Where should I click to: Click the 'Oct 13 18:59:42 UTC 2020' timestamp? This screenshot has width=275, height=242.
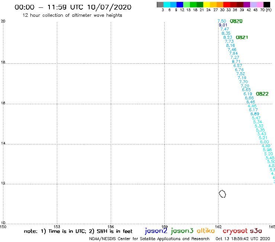click(243, 239)
